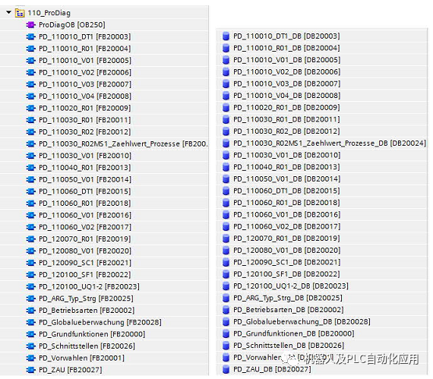Screen dimensions: 433x379
Task: Select PD_110060_V01 [FB20016] row
Action: tap(85, 215)
